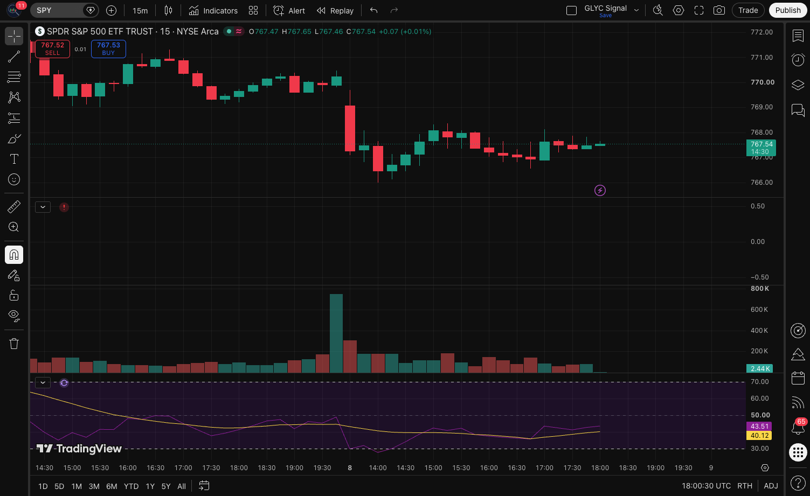810x496 pixels.
Task: Select the All time range
Action: [182, 486]
